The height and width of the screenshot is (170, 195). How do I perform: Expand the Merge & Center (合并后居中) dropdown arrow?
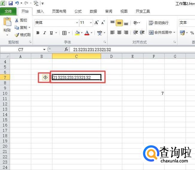point(174,33)
